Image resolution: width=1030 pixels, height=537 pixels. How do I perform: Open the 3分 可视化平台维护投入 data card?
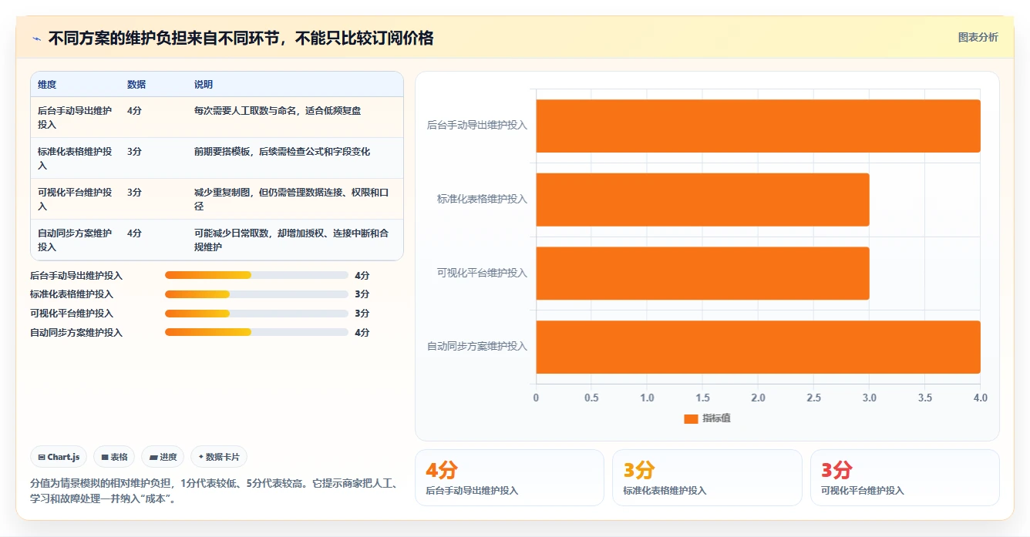pyautogui.click(x=905, y=478)
